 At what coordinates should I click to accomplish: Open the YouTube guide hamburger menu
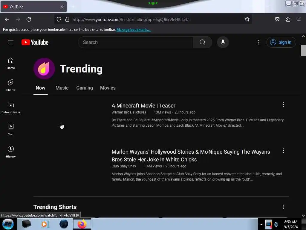coord(11,42)
